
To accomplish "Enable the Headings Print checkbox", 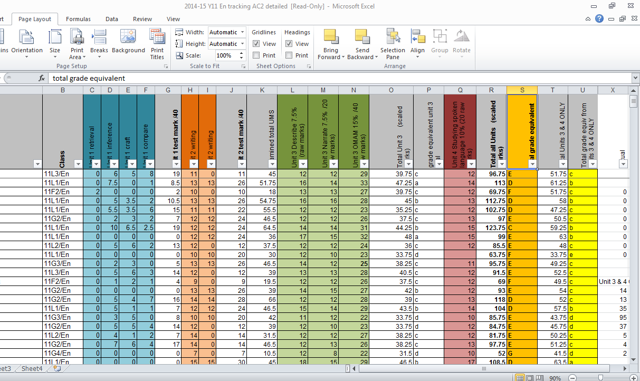I will [x=289, y=55].
